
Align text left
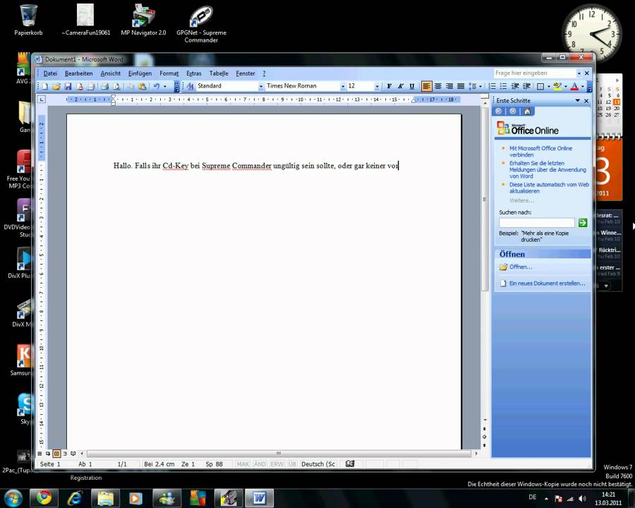[x=426, y=86]
